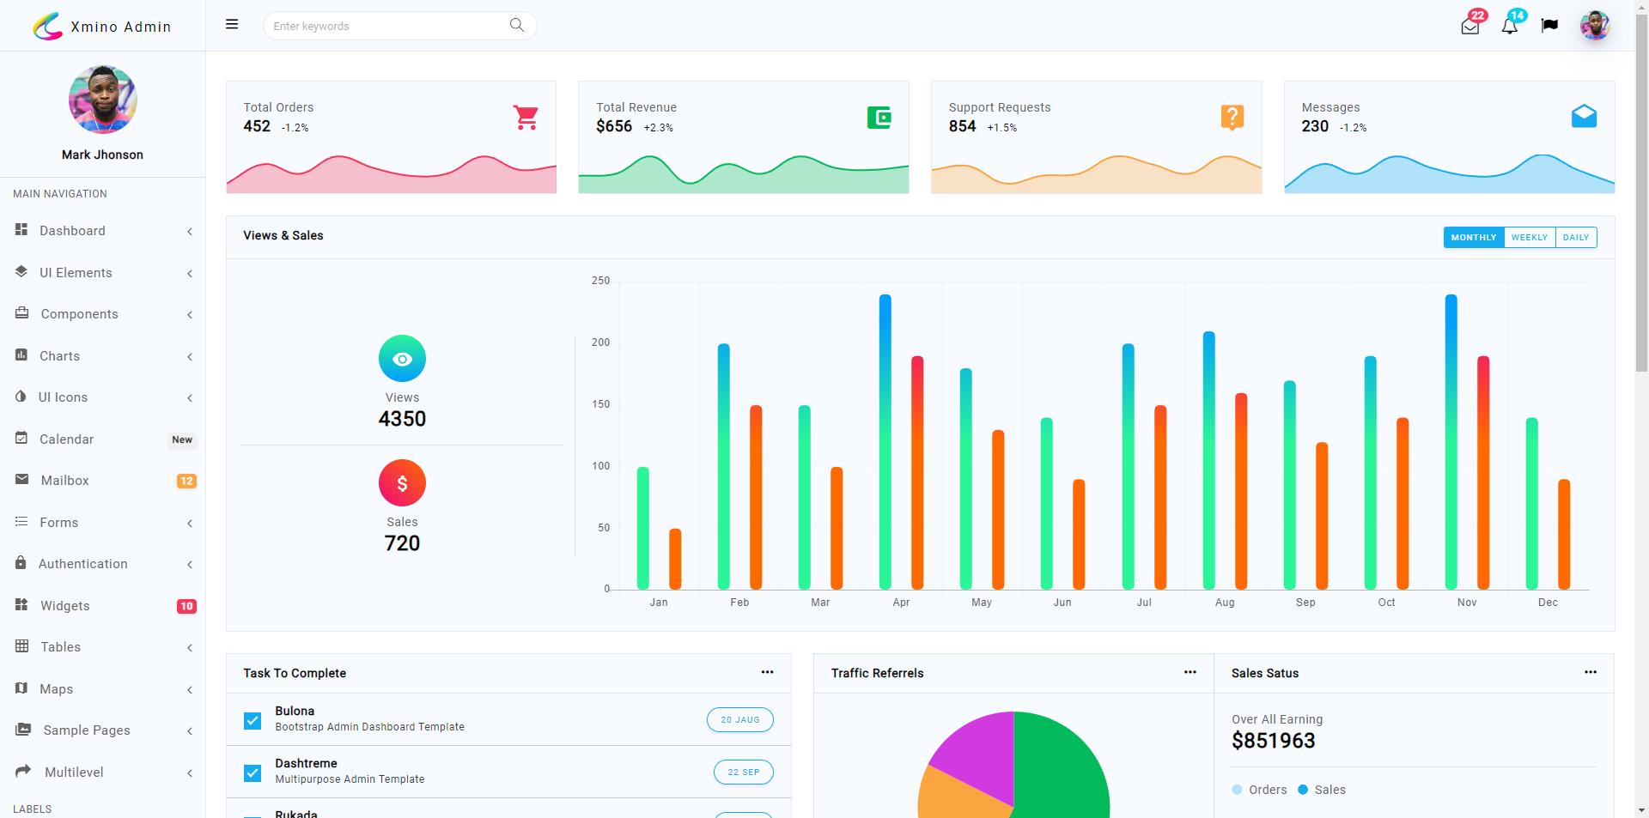Uncheck the Bulona task checkbox
1649x818 pixels.
253,721
